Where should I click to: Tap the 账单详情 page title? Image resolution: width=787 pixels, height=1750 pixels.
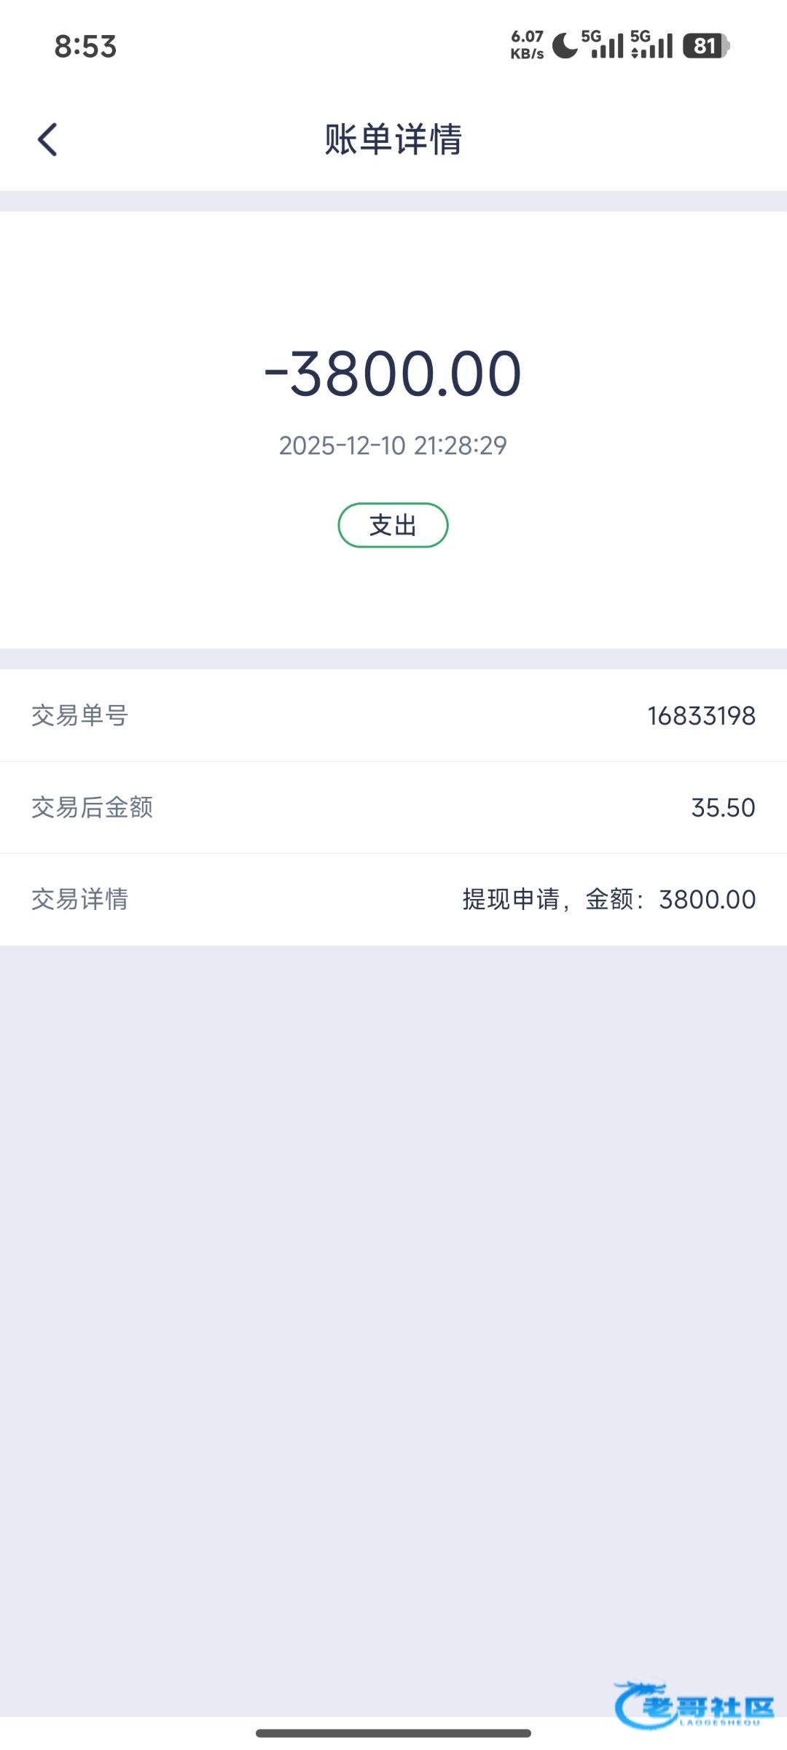[x=393, y=139]
